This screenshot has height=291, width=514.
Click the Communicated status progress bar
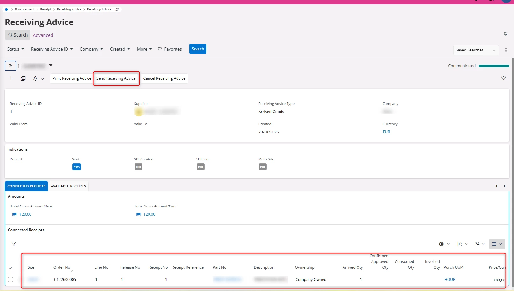tap(494, 66)
